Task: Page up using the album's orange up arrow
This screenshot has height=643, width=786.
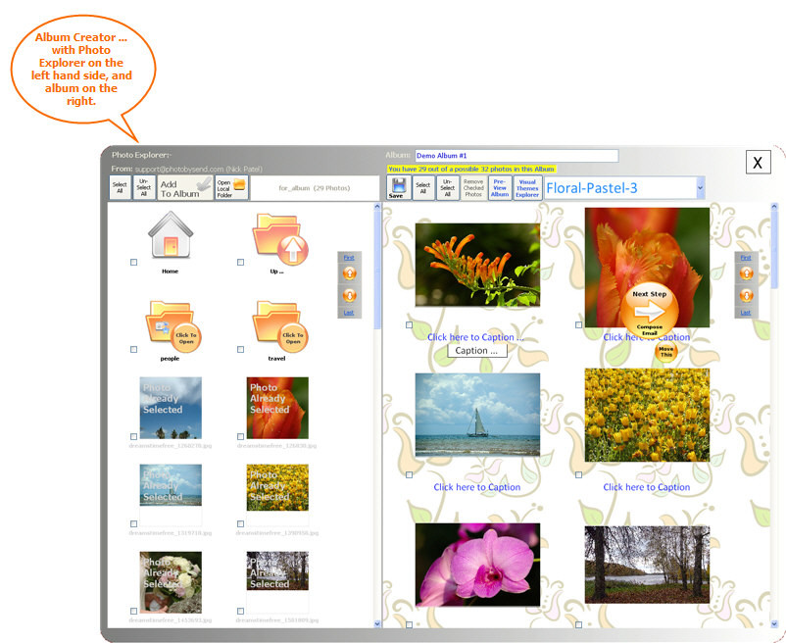Action: click(747, 273)
